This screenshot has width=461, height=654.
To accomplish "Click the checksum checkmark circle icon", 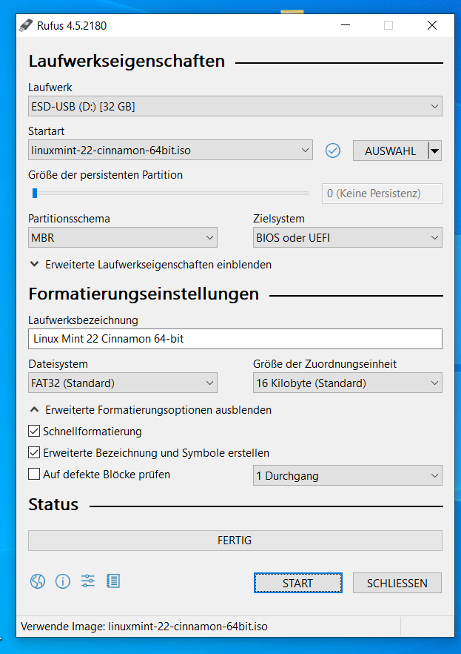I will tap(333, 151).
